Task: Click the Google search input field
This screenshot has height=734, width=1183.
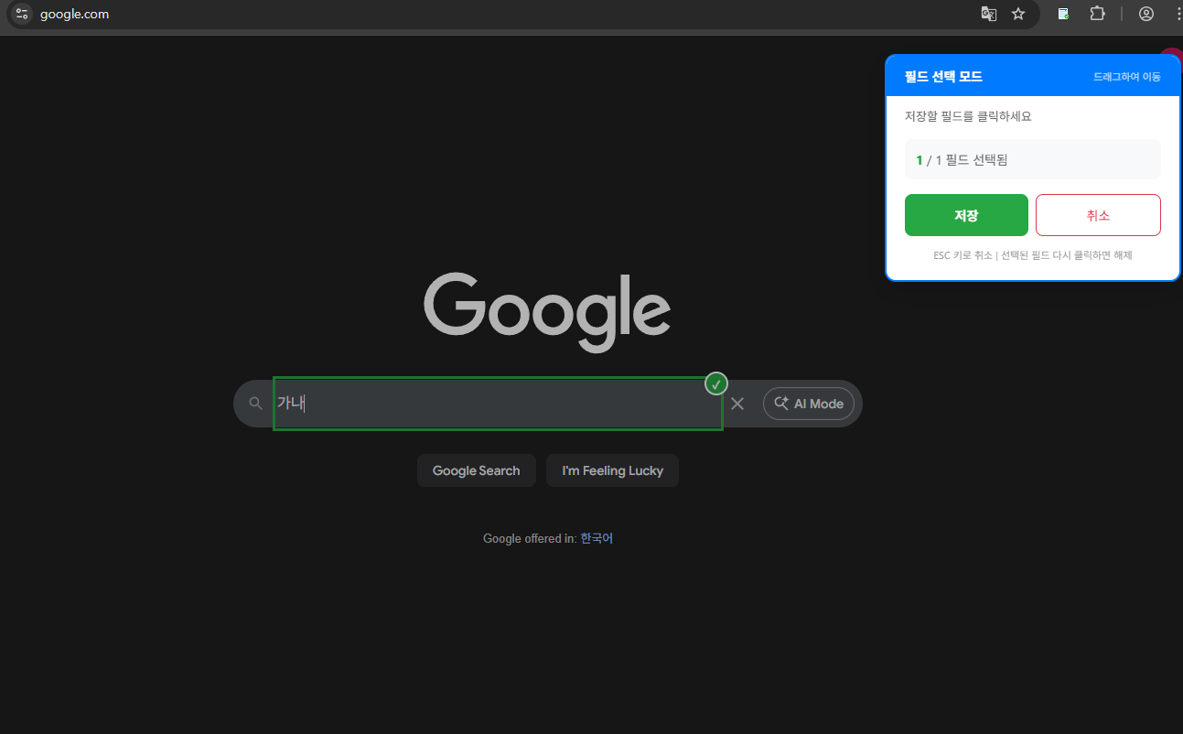Action: coord(498,404)
